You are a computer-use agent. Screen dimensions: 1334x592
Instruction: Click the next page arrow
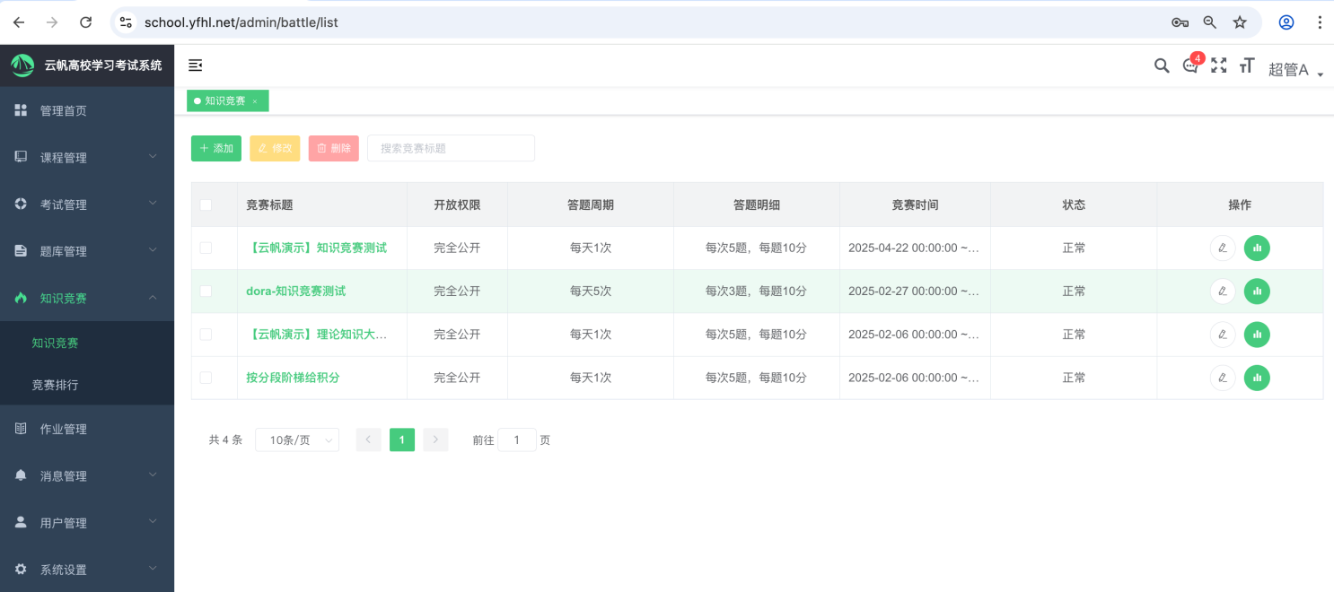point(435,440)
